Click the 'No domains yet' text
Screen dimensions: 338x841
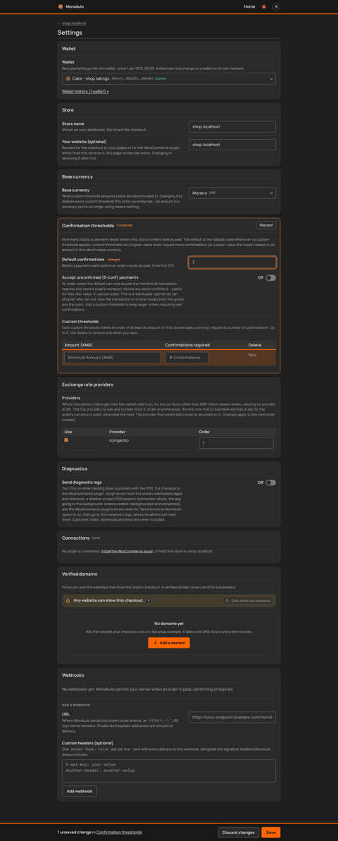tap(169, 624)
